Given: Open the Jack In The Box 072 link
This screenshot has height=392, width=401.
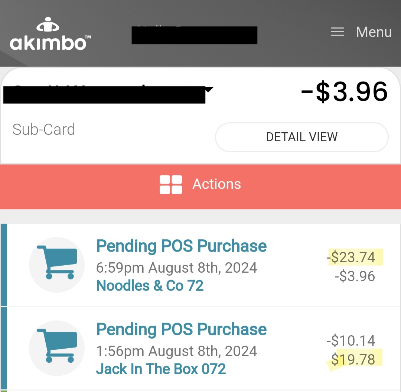Looking at the screenshot, I should (x=161, y=369).
